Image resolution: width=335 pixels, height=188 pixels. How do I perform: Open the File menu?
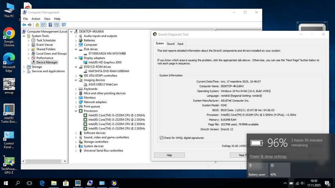[25, 19]
